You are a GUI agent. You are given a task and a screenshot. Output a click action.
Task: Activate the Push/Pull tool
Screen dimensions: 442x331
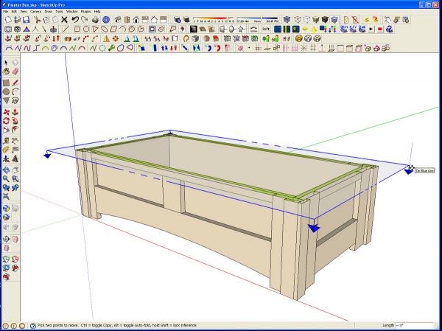[15, 112]
